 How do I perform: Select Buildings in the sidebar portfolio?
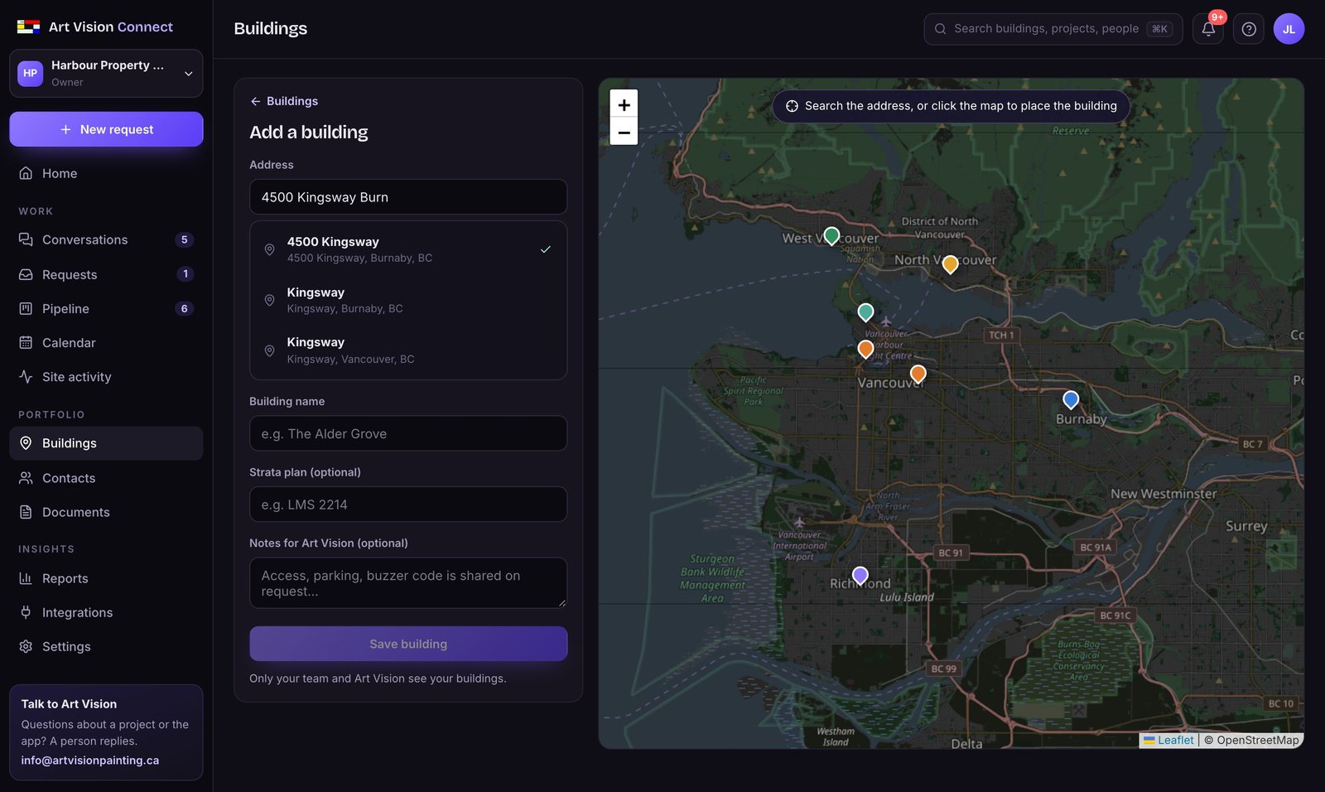tap(106, 443)
